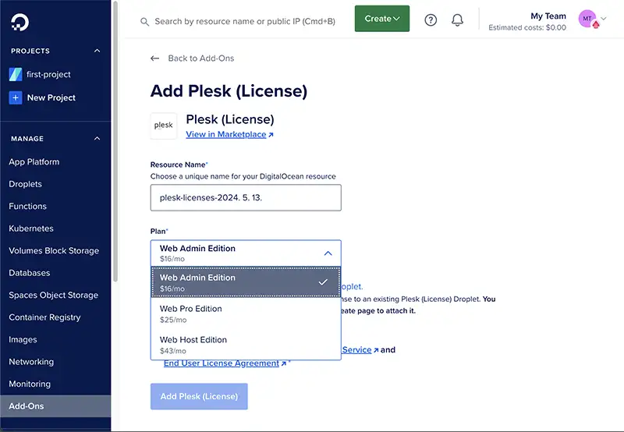Image resolution: width=624 pixels, height=432 pixels.
Task: Focus the resource search field
Action: [245, 22]
